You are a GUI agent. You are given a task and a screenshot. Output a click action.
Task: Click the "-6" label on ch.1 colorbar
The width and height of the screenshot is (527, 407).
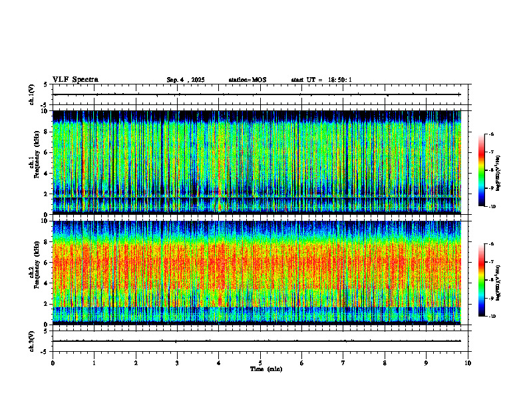(x=491, y=134)
